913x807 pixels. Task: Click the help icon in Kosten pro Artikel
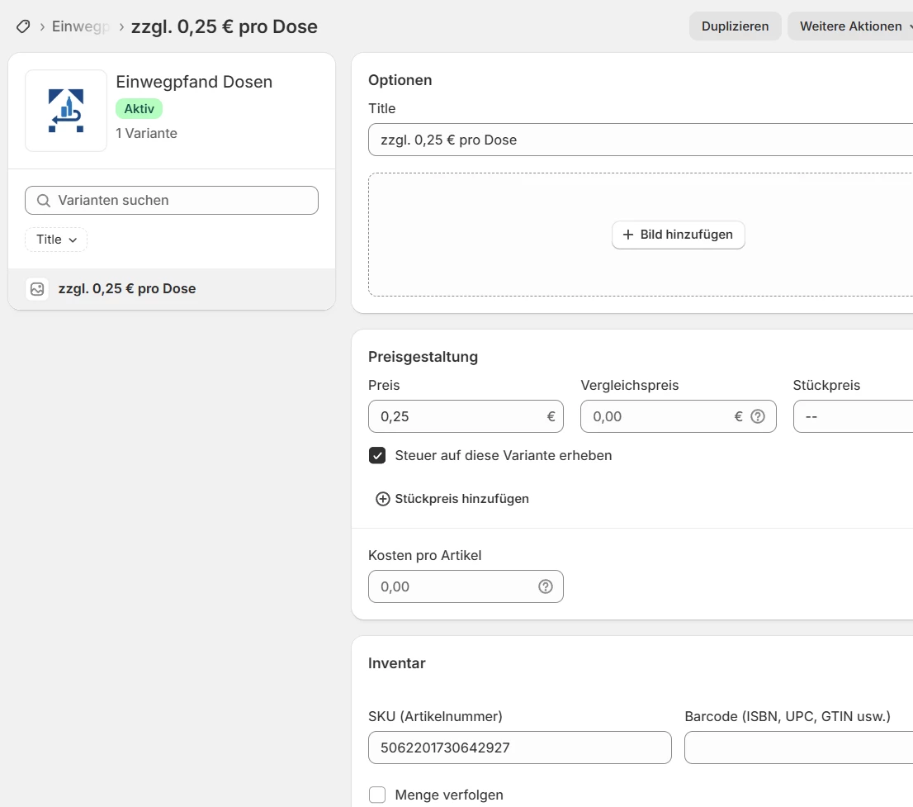[545, 586]
